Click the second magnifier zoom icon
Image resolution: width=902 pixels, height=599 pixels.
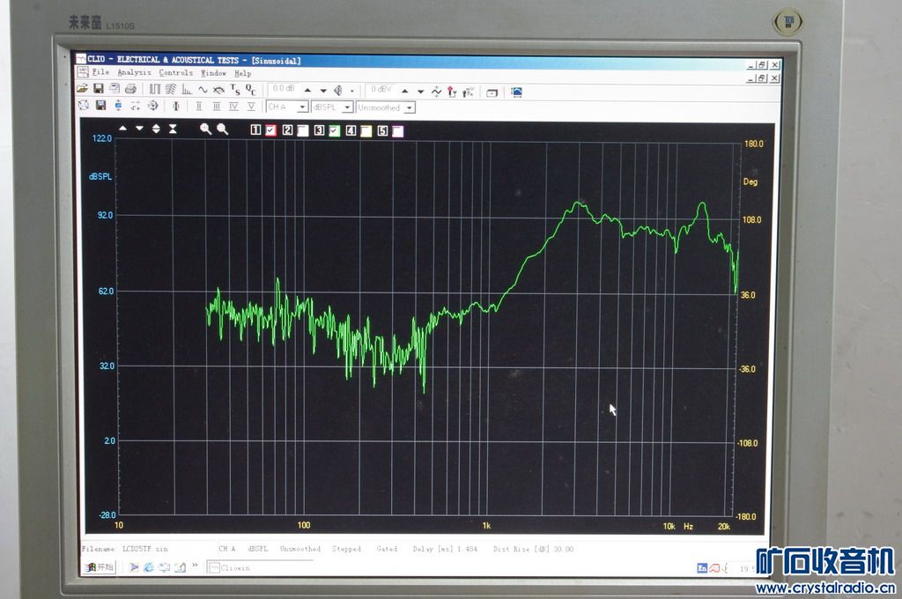pos(223,129)
